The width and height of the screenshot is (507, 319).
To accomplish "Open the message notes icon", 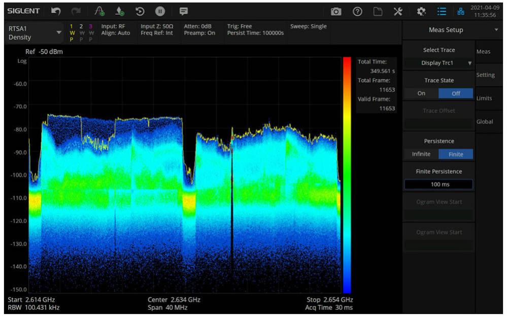I will click(x=184, y=11).
